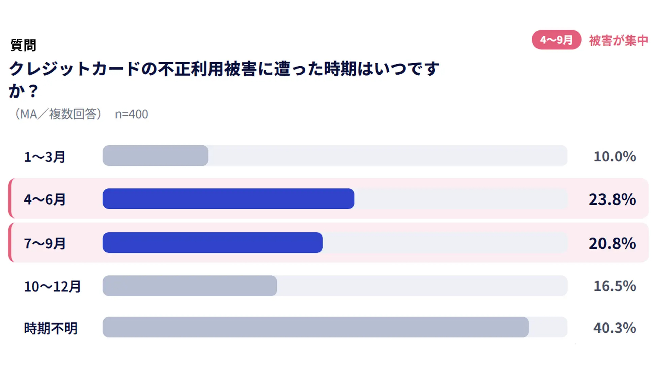Click the 23.8% percentage value

tap(612, 199)
